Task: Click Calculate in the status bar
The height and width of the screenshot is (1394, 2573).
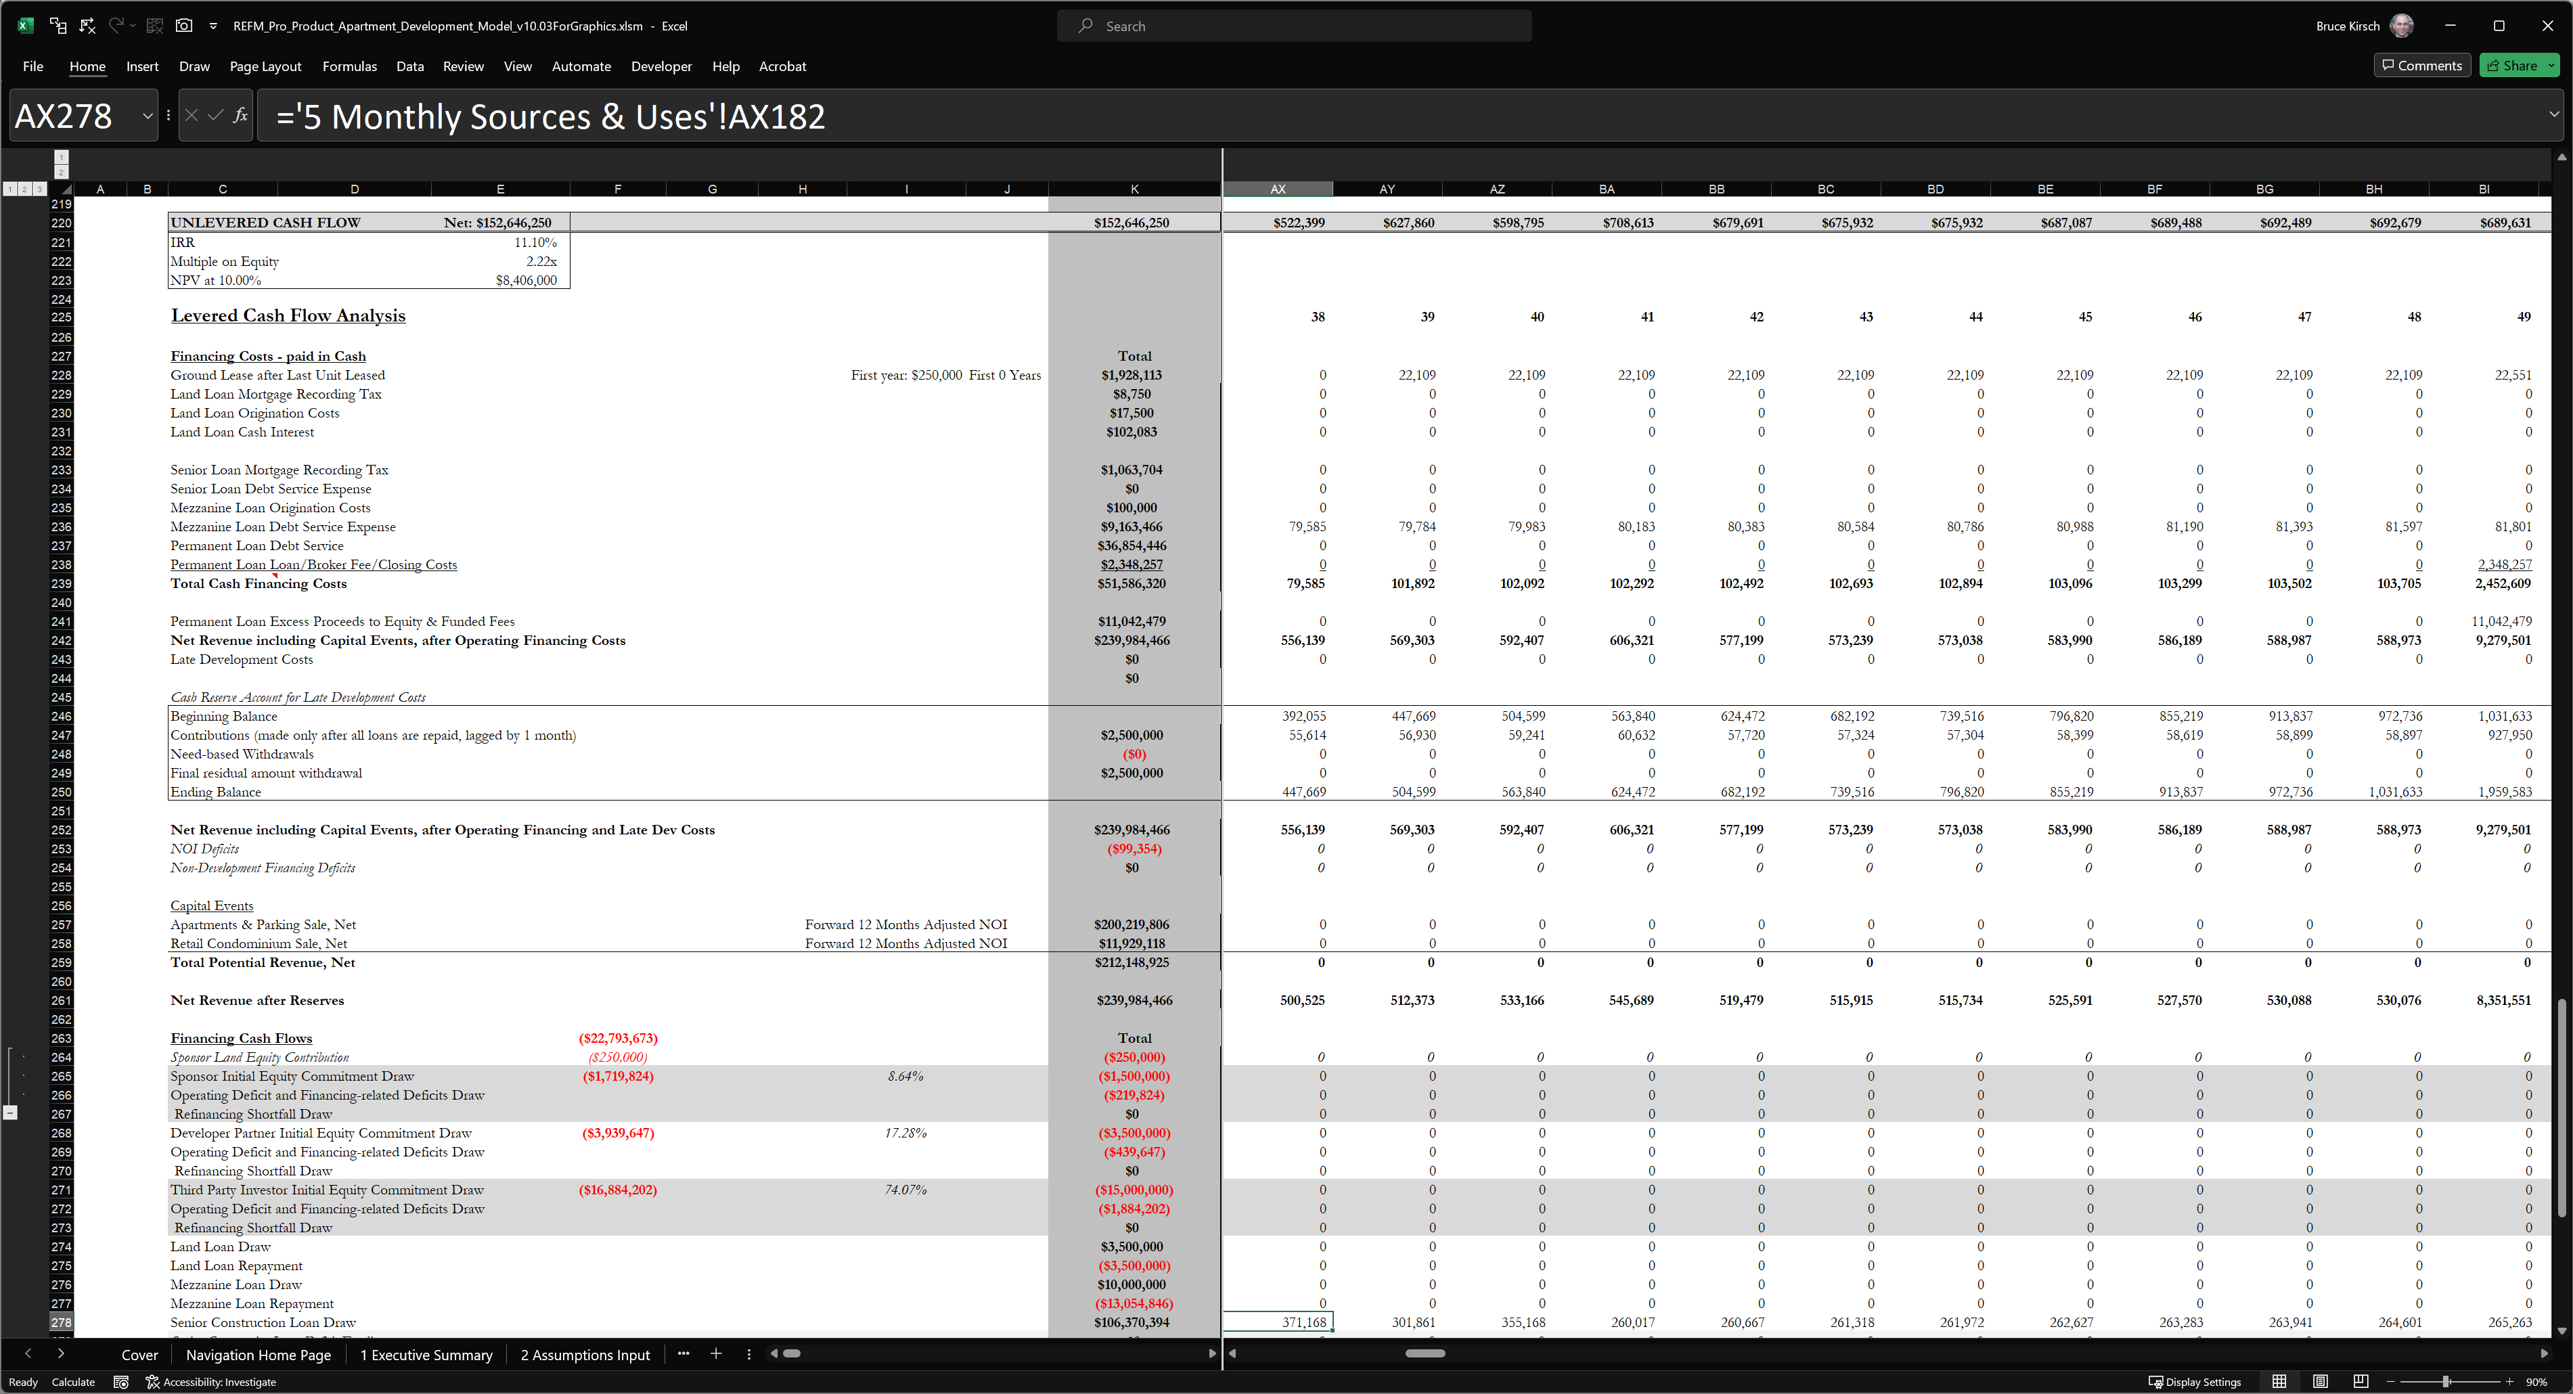Action: click(73, 1382)
